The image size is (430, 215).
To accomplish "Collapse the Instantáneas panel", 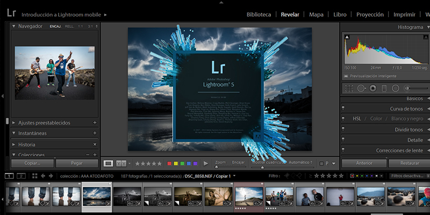I will (14, 133).
